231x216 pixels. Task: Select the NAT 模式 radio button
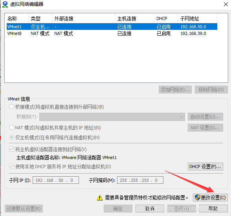[11, 128]
